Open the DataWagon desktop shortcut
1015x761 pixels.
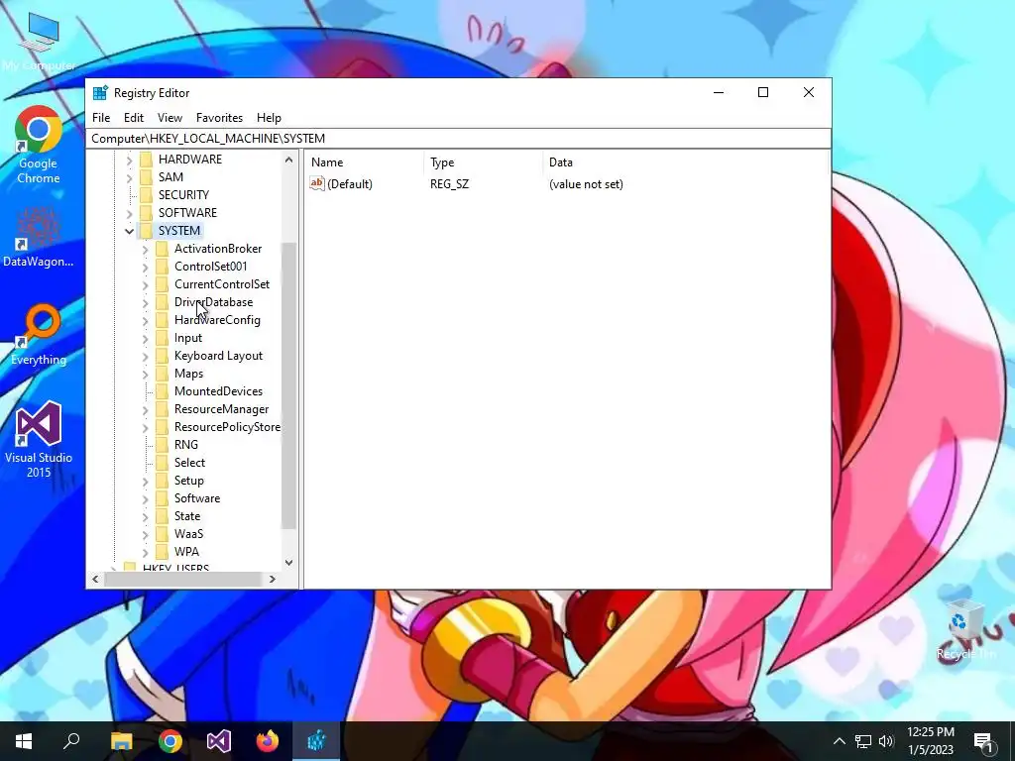click(x=39, y=237)
